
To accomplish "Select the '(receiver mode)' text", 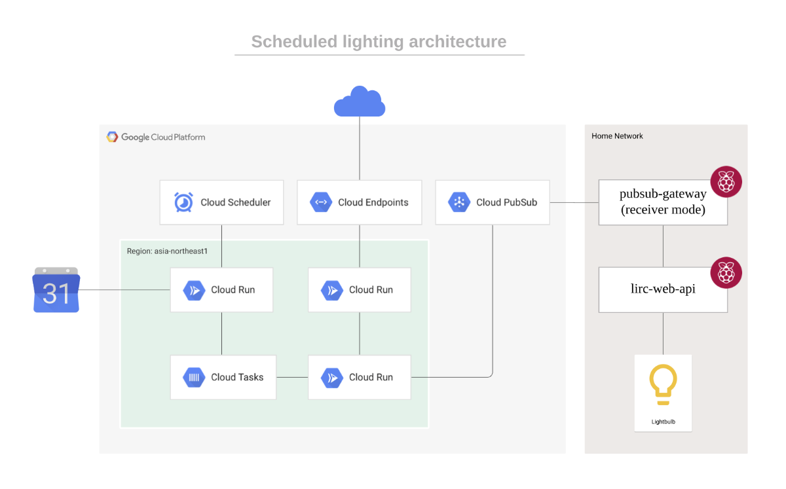I will (663, 210).
